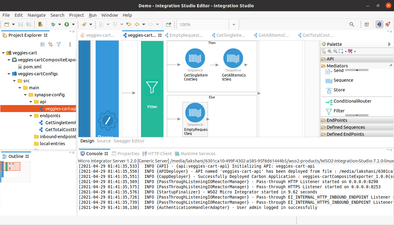Viewport: 394px width, 225px height.
Task: Select the local-entries folder
Action: pyautogui.click(x=52, y=144)
